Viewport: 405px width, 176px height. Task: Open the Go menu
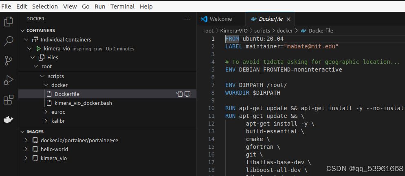click(86, 7)
